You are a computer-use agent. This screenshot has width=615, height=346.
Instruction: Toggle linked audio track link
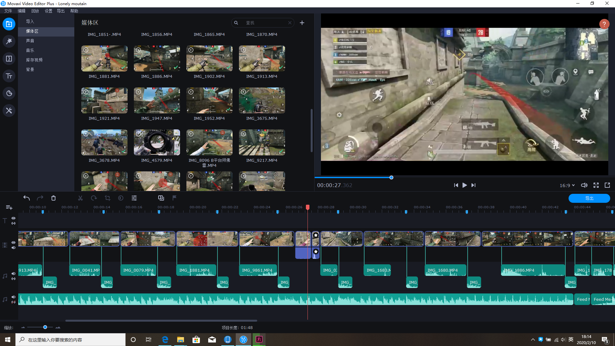(13, 279)
